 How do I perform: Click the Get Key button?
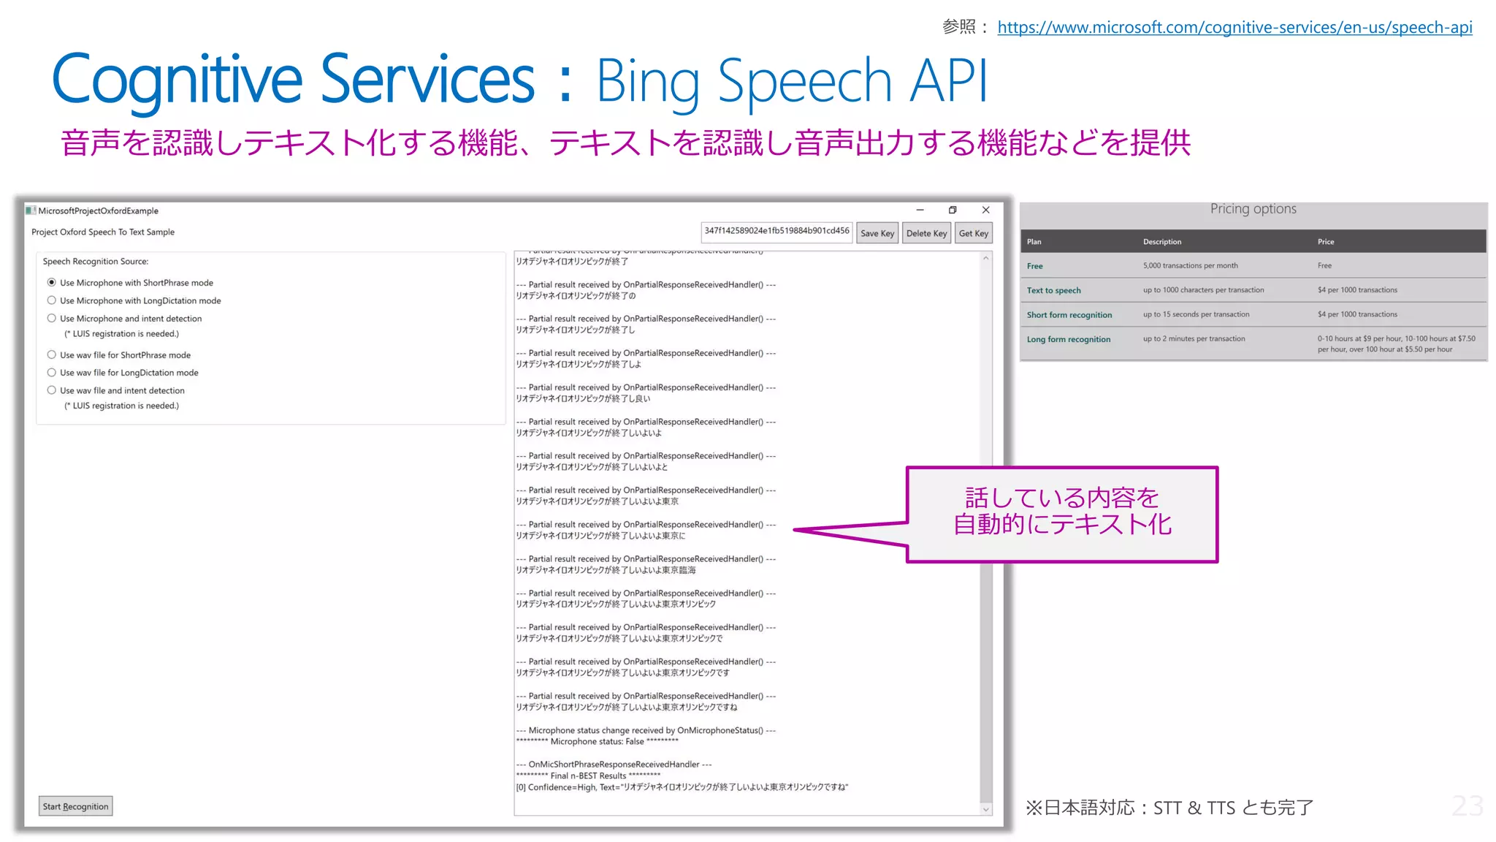click(x=973, y=233)
